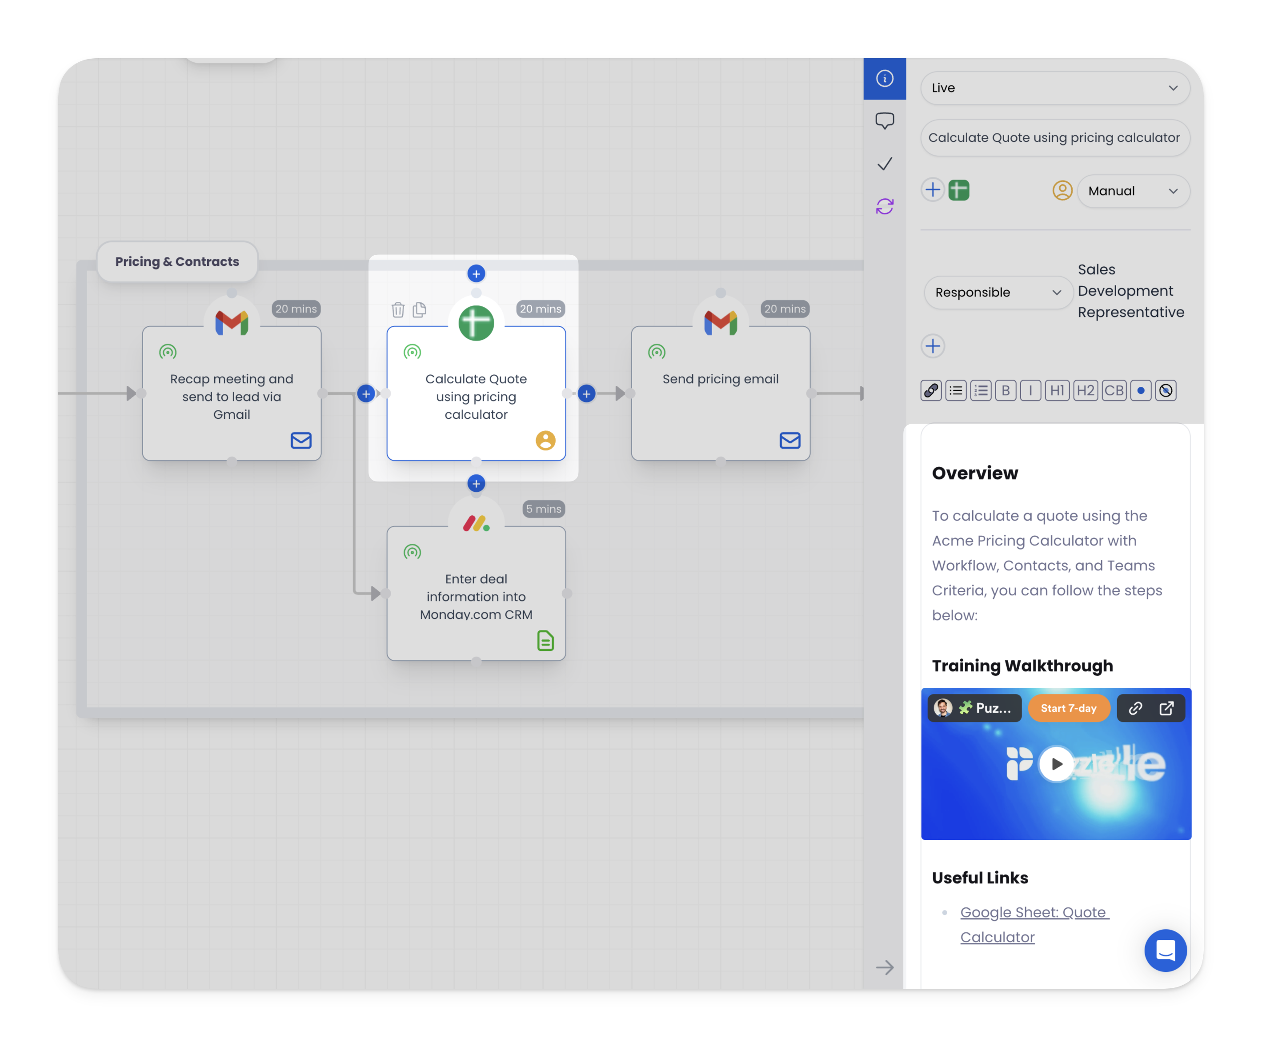Open video in new window icon
This screenshot has width=1262, height=1047.
pyautogui.click(x=1166, y=708)
